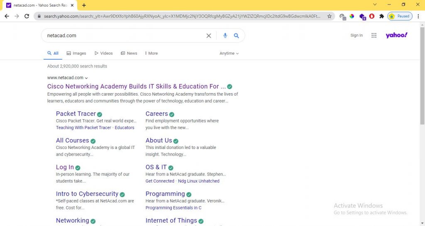
Task: Open the Educators sublink
Action: click(125, 127)
